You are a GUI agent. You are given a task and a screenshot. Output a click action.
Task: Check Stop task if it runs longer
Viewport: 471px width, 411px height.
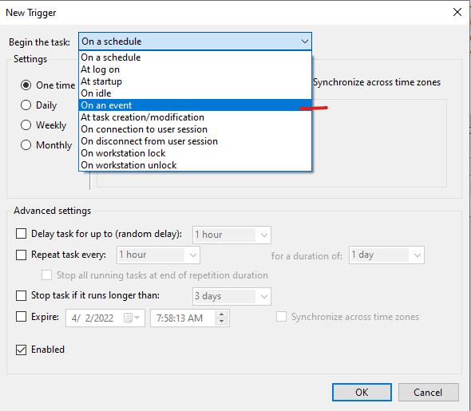(x=21, y=295)
